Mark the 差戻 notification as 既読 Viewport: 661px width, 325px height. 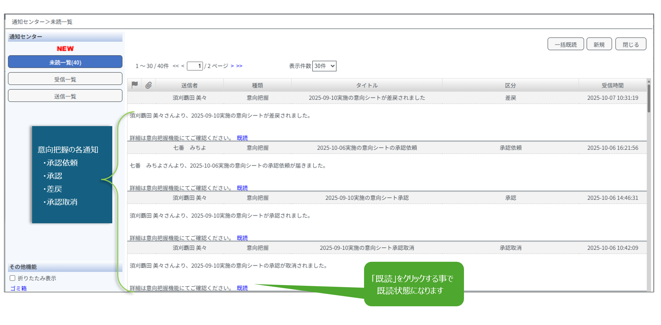(x=242, y=138)
